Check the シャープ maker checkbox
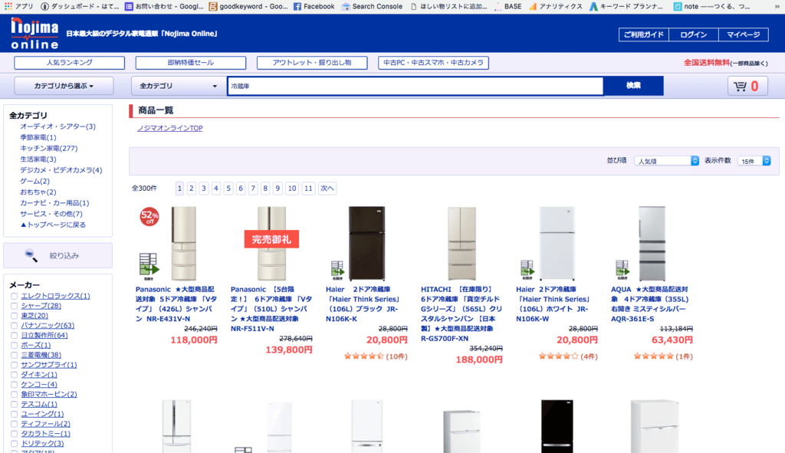The width and height of the screenshot is (785, 453). coord(14,306)
